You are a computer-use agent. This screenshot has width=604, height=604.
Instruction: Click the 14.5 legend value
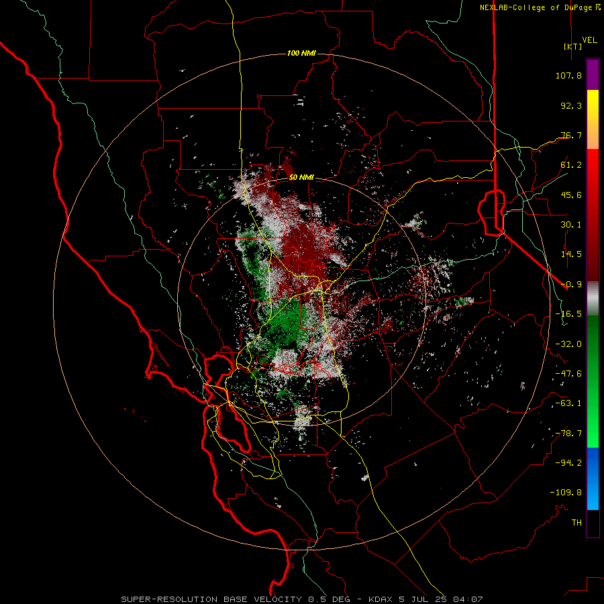(x=571, y=254)
